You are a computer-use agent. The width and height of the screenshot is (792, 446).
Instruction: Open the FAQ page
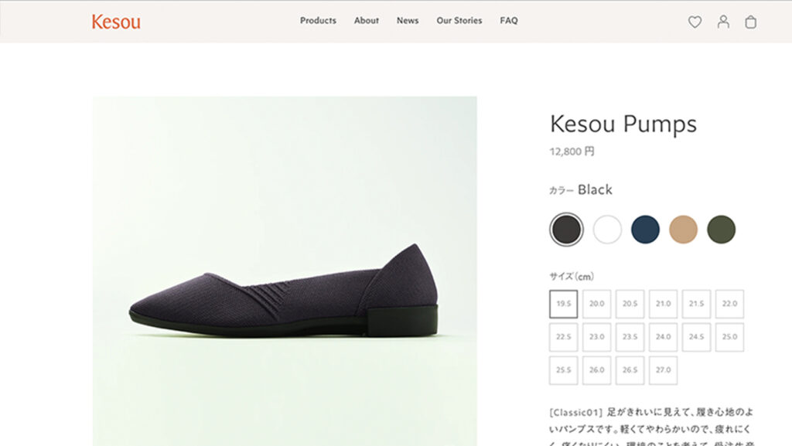[x=509, y=21]
